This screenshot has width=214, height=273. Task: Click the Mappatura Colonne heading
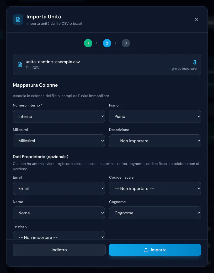coord(35,85)
